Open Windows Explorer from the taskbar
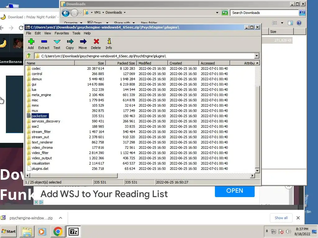The height and width of the screenshot is (238, 318). [x=27, y=231]
